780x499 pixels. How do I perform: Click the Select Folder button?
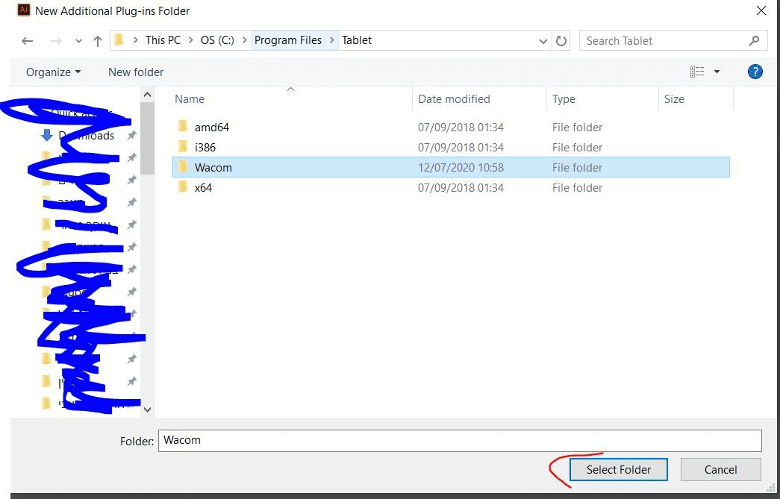[618, 470]
